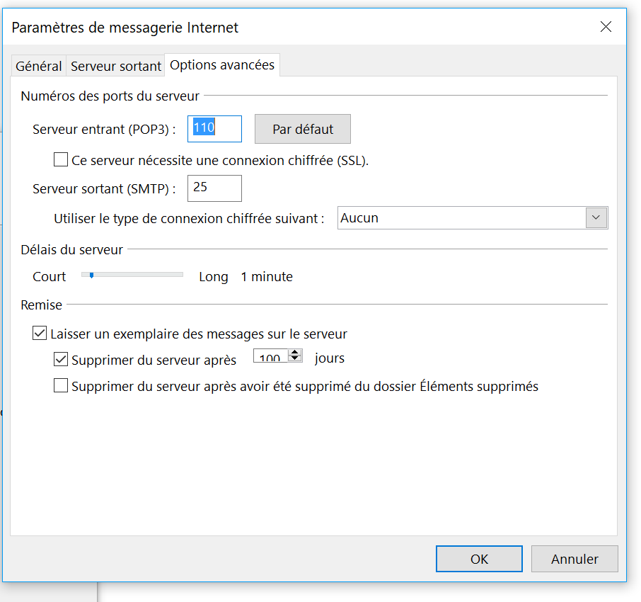The width and height of the screenshot is (641, 602).
Task: Click the SMTP outgoing server port field
Action: click(x=214, y=188)
